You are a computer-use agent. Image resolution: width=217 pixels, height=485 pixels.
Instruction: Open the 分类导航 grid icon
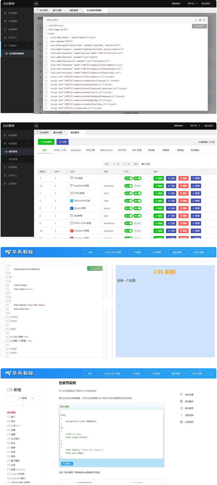point(181,422)
